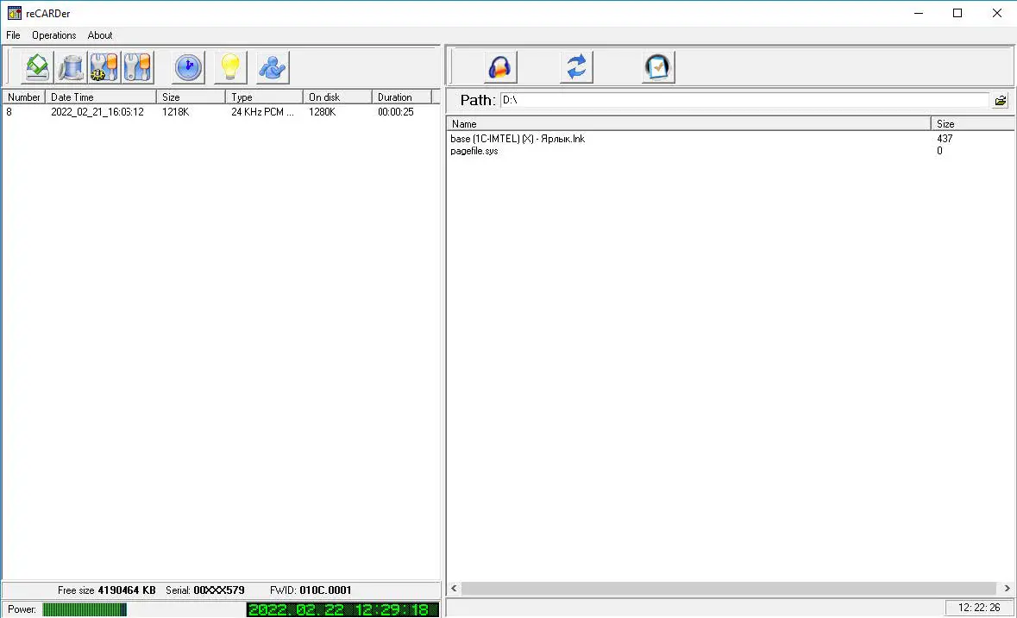
Task: Click the blue refresh arrows icon
Action: 575,66
